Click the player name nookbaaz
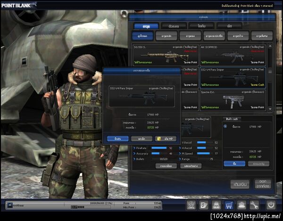 coord(18,205)
